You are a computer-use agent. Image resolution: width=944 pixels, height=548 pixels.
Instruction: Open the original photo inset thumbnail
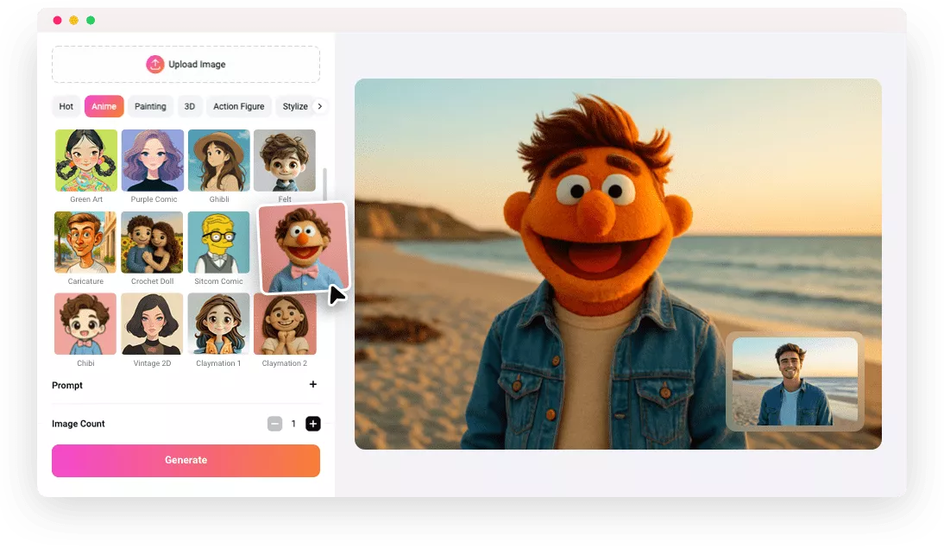pos(796,381)
